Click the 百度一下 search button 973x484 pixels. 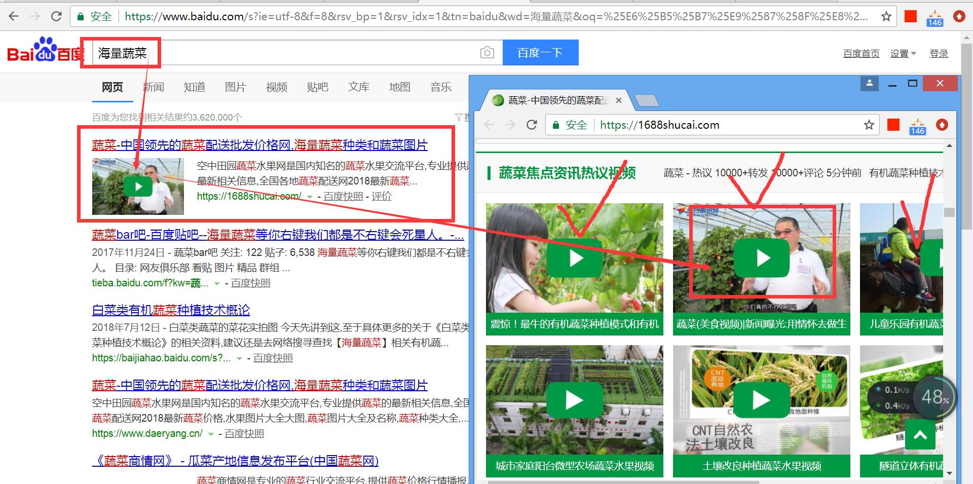point(540,52)
